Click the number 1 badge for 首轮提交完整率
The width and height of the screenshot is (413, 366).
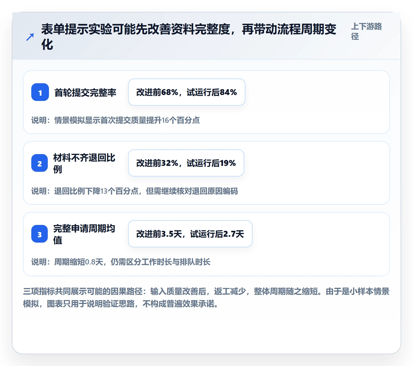click(40, 92)
